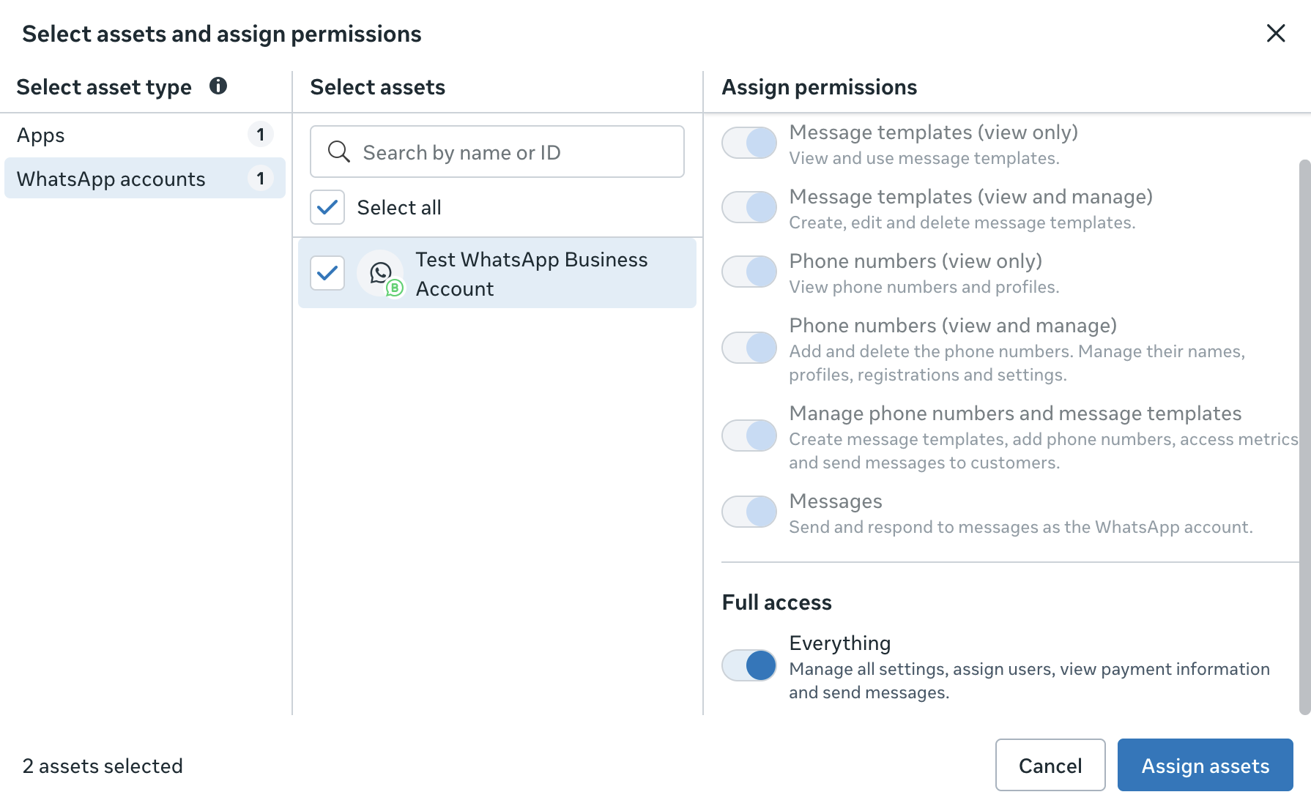Click the 'Select all' label text

click(x=399, y=208)
